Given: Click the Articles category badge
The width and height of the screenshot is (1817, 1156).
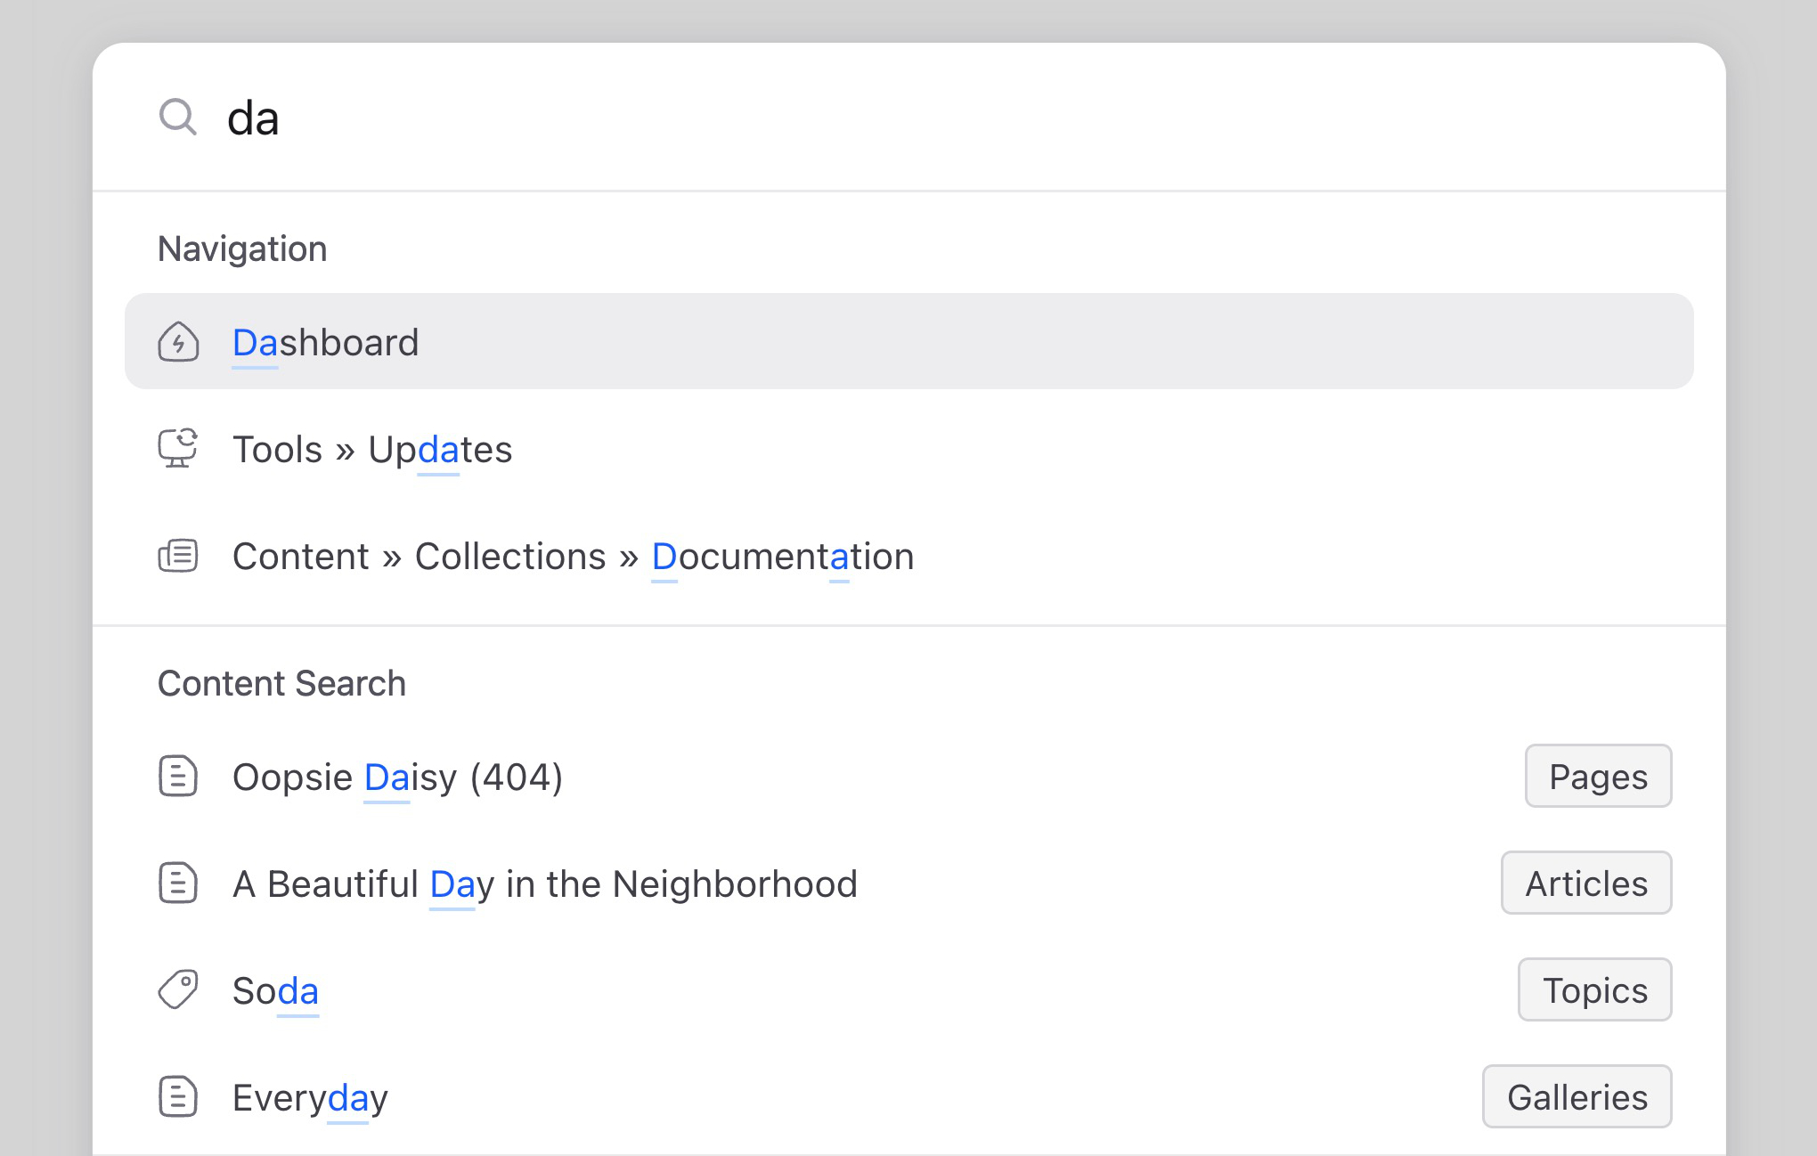Looking at the screenshot, I should click(1586, 883).
